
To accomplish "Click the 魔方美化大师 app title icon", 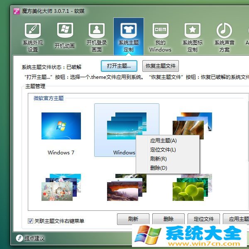I will [x=17, y=11].
